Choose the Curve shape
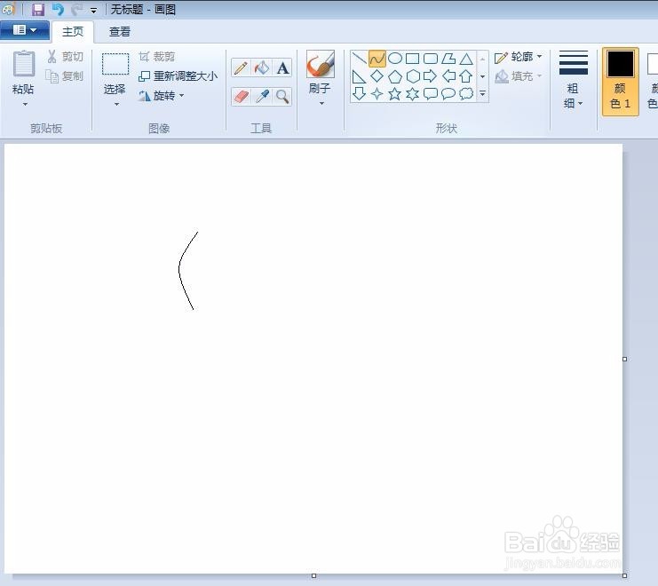Screen dimensions: 658x586 [377, 59]
